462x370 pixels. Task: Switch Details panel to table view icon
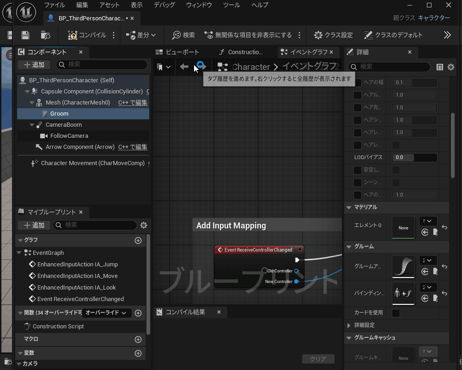tap(440, 67)
